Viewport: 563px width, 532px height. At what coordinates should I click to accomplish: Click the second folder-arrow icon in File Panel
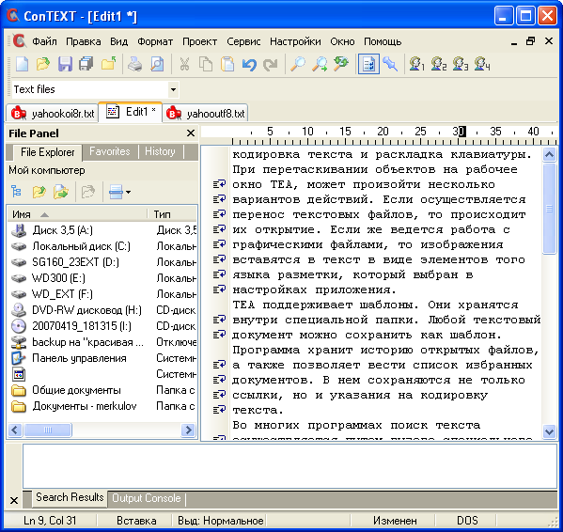pos(61,192)
